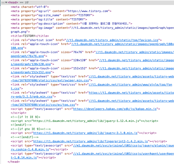Select the closing </head> tag
174x164 pixels.
(14, 162)
